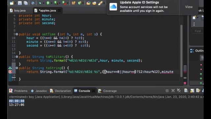211x119 pixels.
Task: Place cursor on 'private int hour;' line
Action: [x=35, y=16]
